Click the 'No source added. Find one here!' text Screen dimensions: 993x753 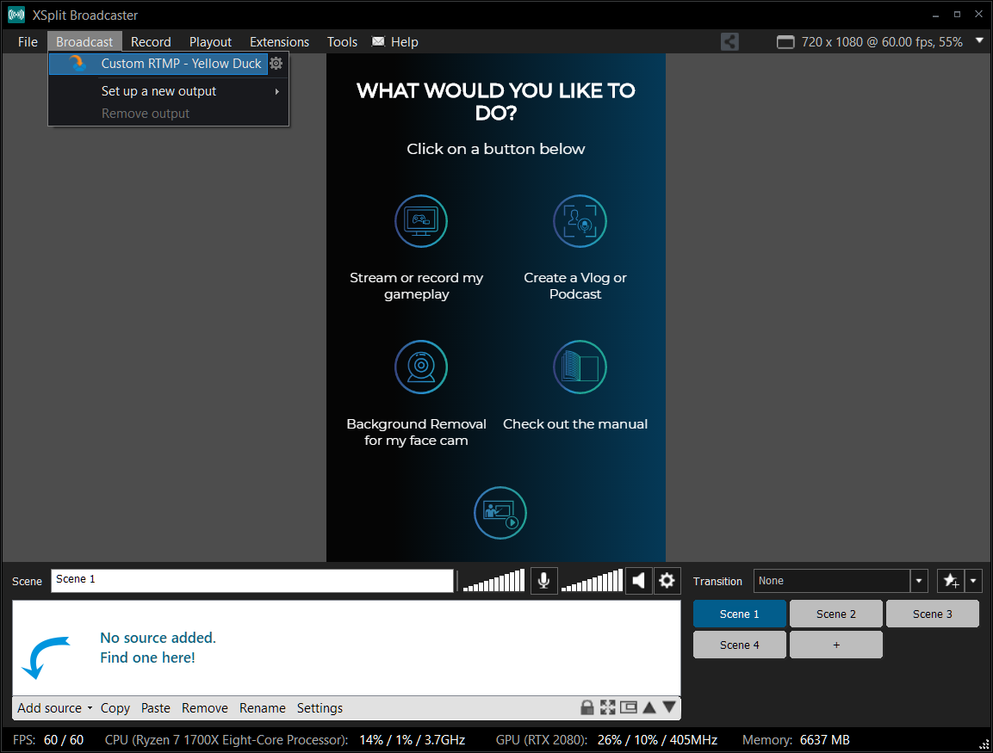158,647
